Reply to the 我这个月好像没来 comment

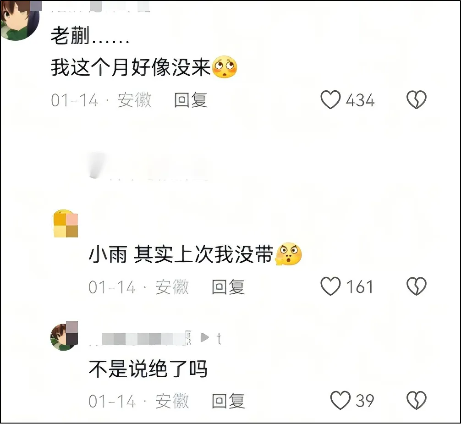click(191, 100)
